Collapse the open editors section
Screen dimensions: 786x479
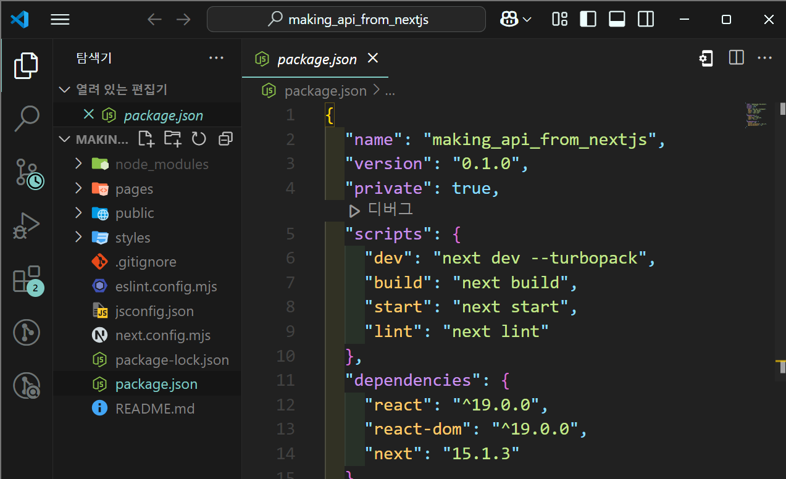[x=64, y=90]
